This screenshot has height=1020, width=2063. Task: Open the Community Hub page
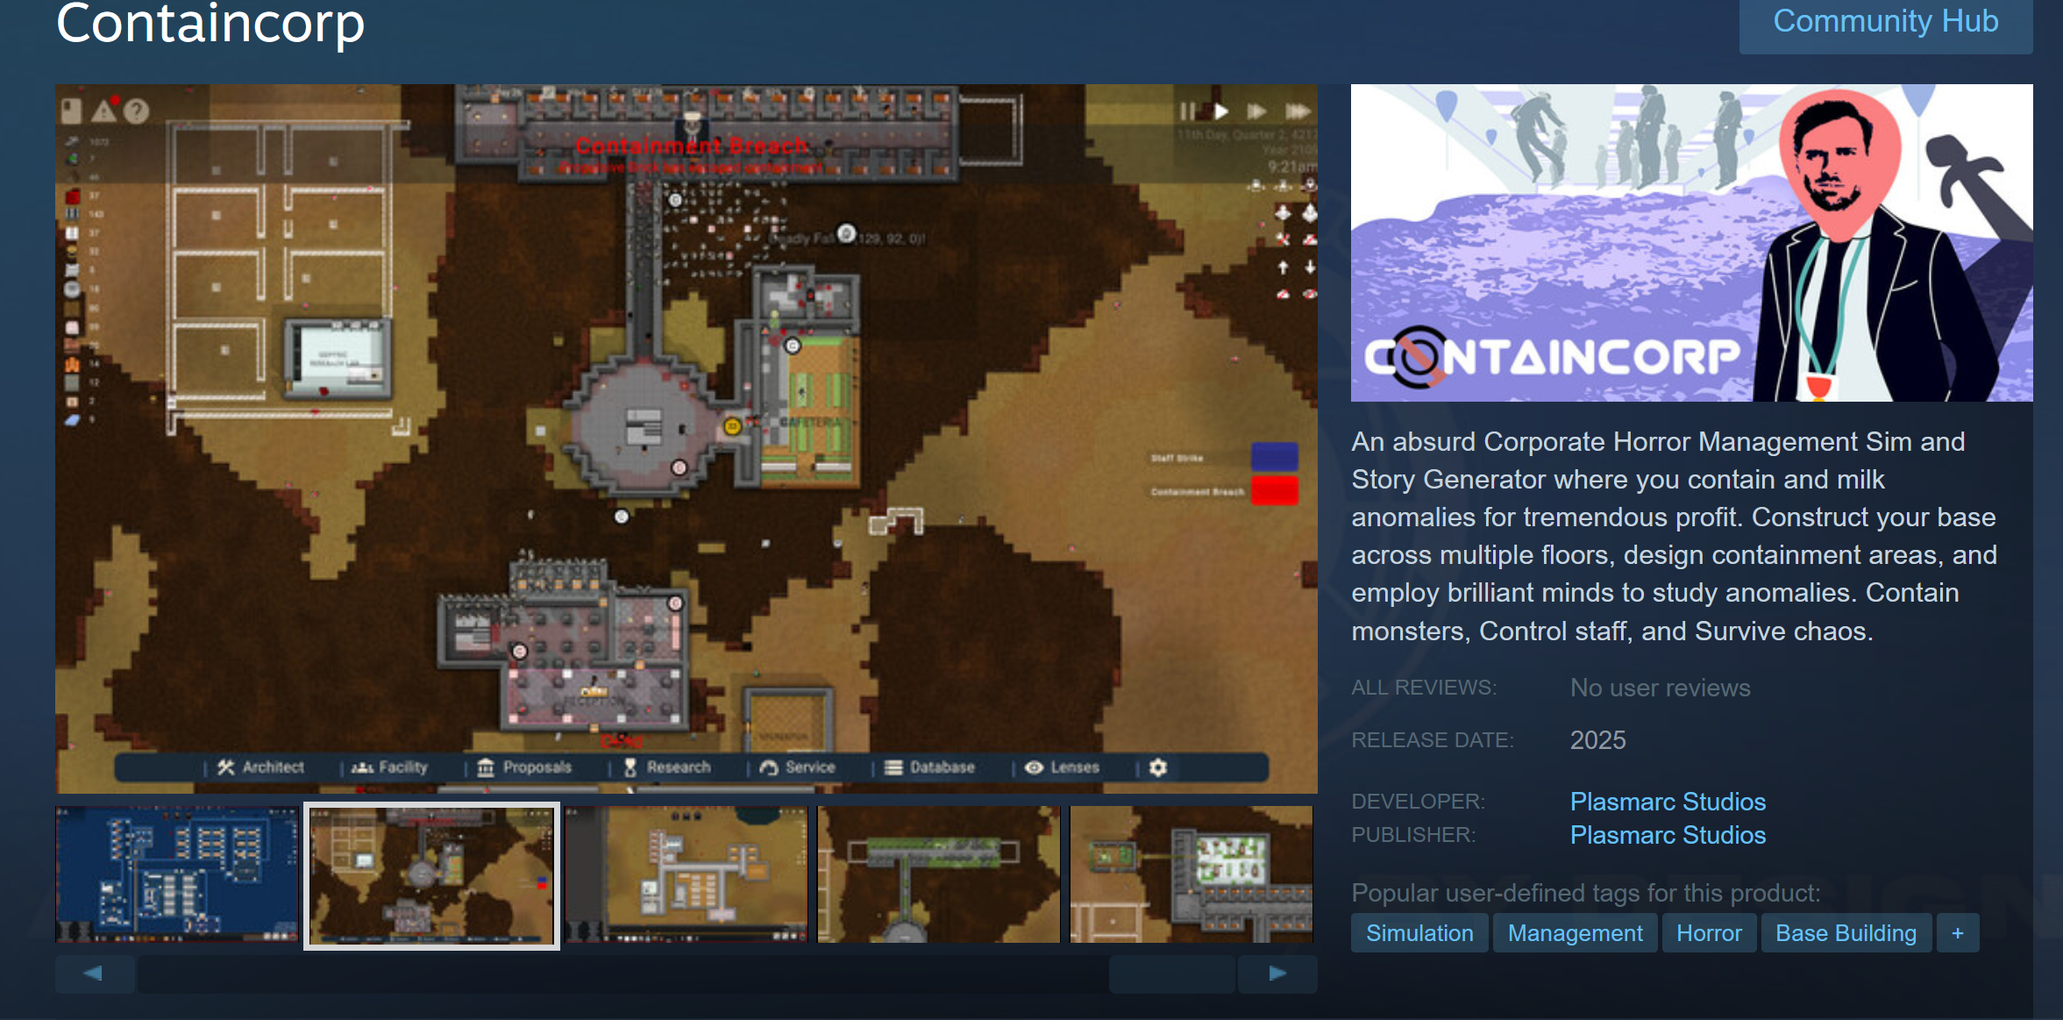tap(1885, 23)
